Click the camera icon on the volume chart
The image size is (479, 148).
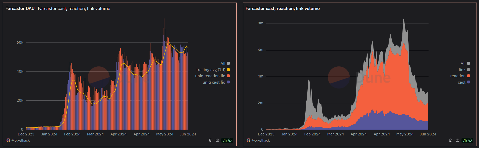click(x=457, y=140)
